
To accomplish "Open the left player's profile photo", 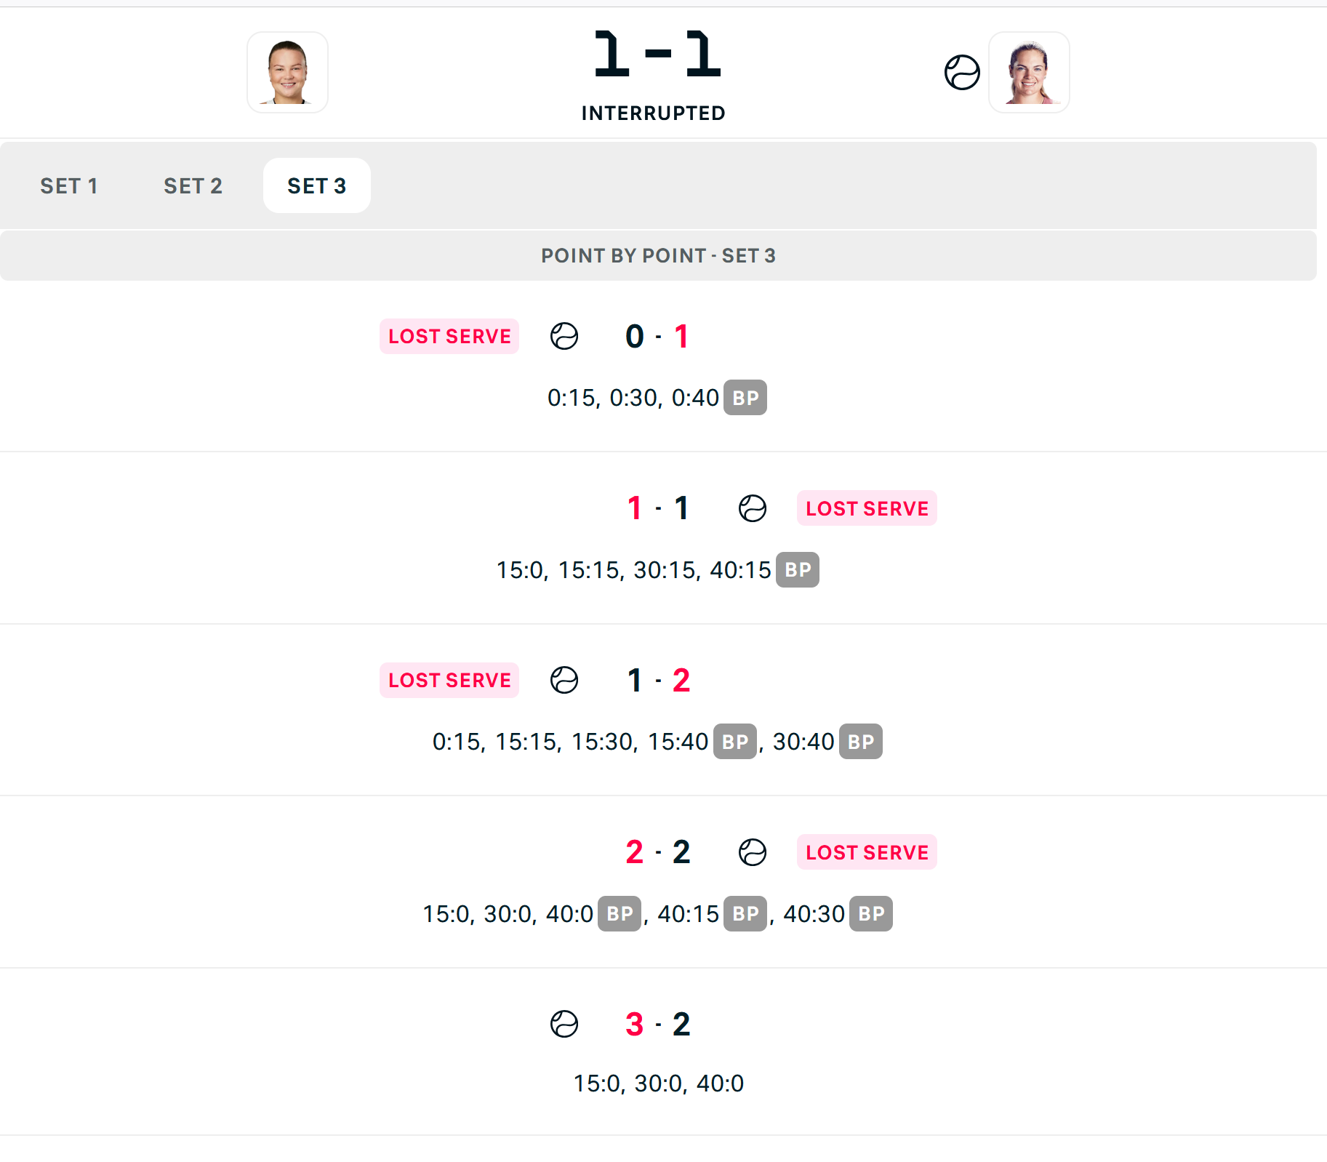I will (287, 72).
